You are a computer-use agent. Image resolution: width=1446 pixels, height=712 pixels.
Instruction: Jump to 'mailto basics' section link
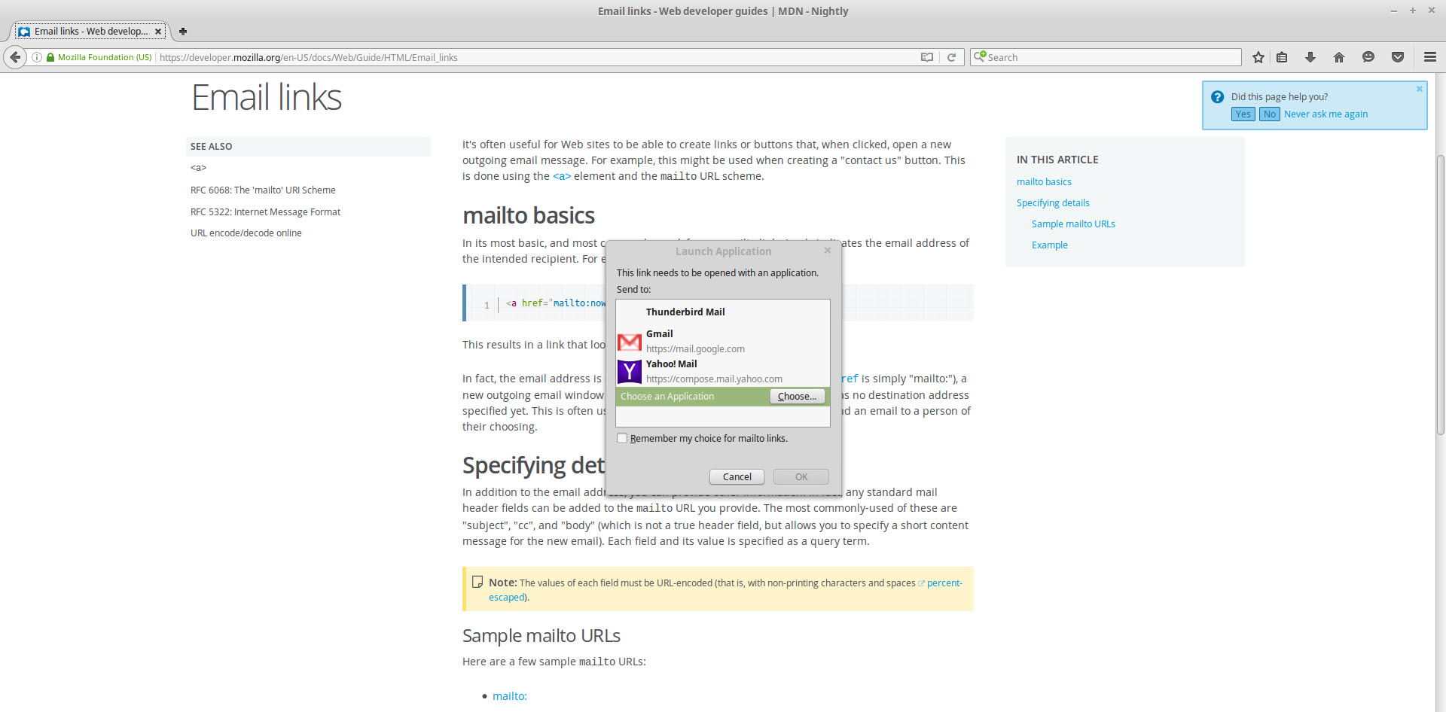(x=1044, y=182)
